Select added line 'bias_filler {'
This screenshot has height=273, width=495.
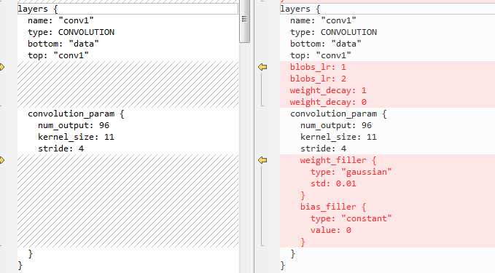point(333,207)
